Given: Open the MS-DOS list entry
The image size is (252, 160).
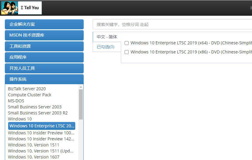Looking at the screenshot, I should [16, 101].
